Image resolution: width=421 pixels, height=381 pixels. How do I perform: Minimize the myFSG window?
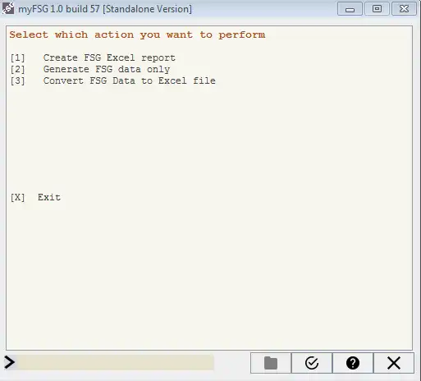pos(350,9)
